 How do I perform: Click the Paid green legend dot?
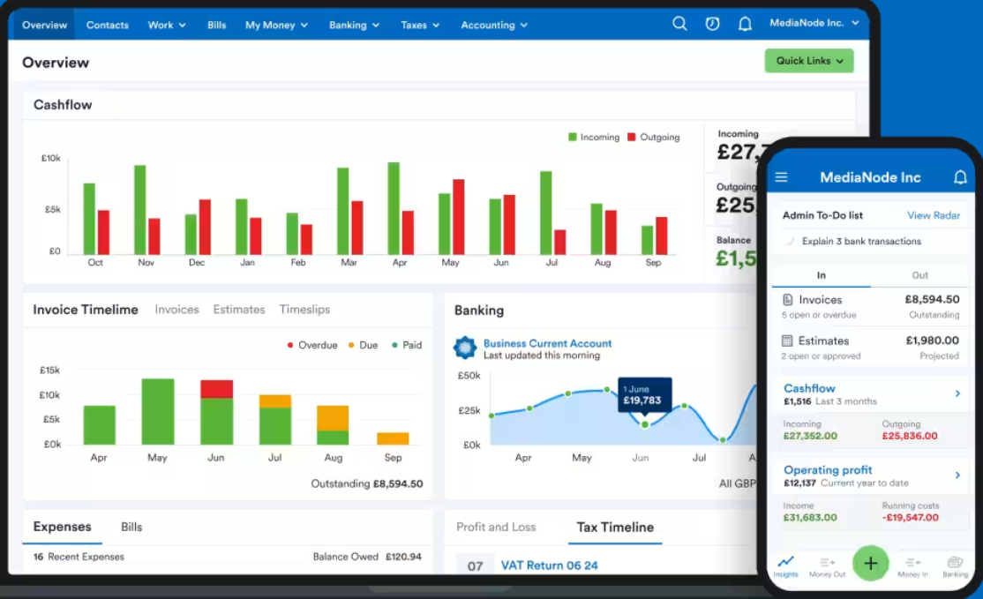[394, 345]
